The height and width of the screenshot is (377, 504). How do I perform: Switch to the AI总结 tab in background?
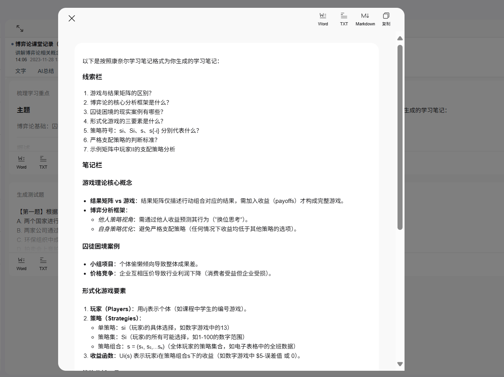pos(46,71)
